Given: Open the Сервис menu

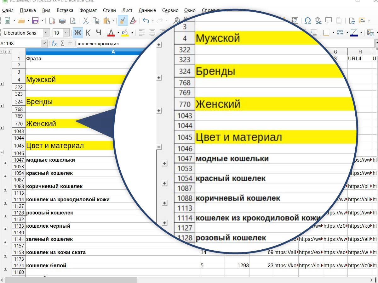Looking at the screenshot, I should point(170,10).
